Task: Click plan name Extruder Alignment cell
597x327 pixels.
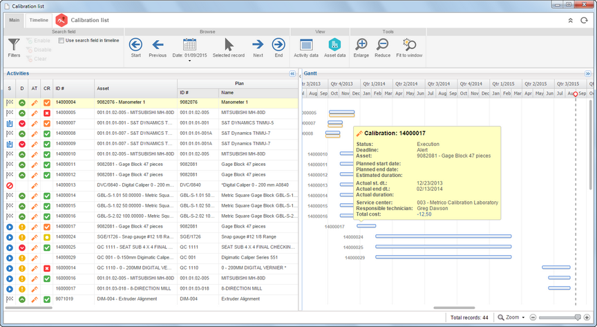Action: coord(258,299)
